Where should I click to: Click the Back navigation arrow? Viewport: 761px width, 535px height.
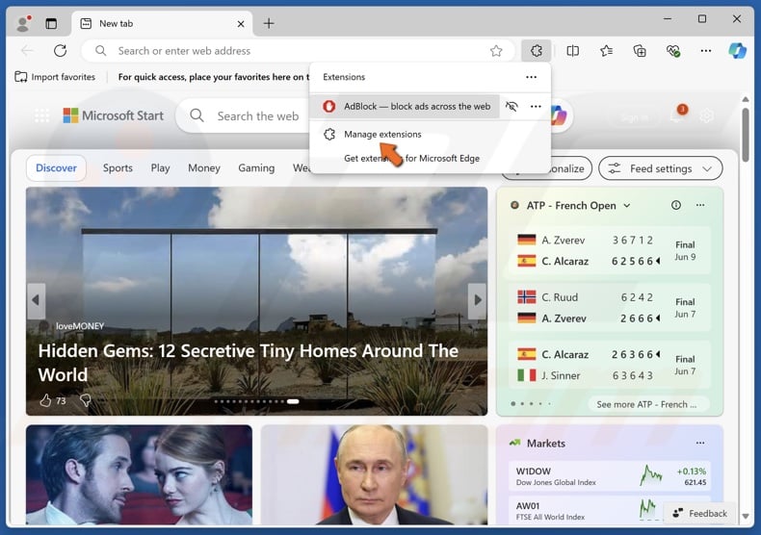pyautogui.click(x=28, y=50)
